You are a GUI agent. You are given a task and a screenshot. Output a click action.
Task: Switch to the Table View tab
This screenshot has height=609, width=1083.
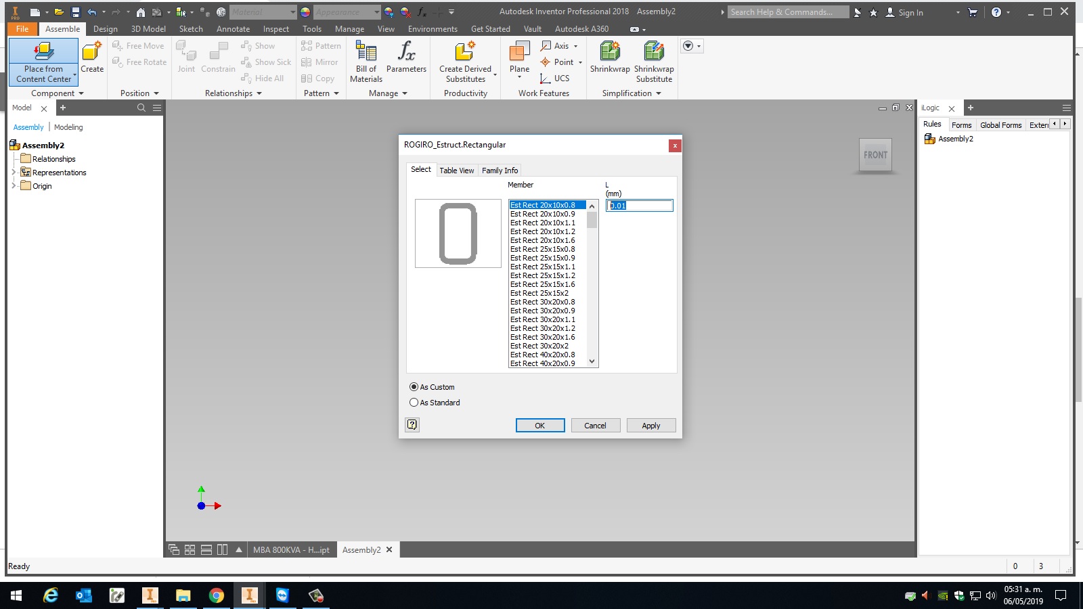click(x=457, y=170)
